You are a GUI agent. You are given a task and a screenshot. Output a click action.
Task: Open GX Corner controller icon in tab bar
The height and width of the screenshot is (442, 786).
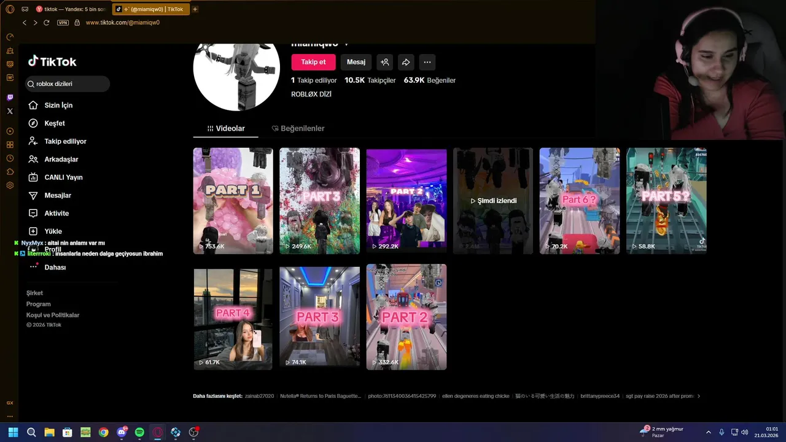(25, 9)
